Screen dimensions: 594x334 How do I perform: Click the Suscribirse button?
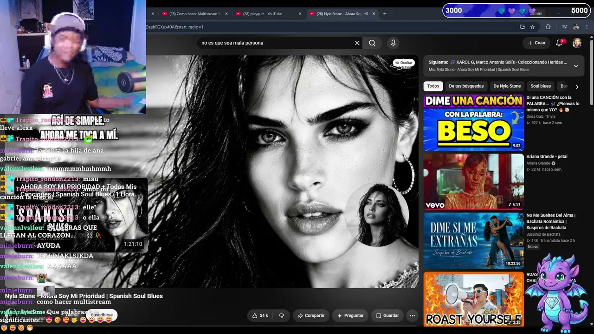[x=102, y=315]
